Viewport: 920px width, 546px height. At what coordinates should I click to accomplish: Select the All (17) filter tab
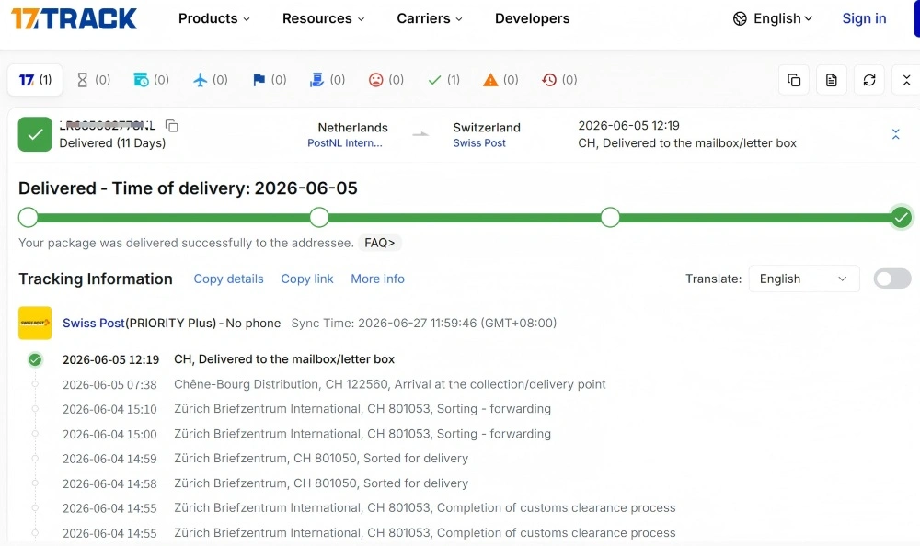tap(35, 80)
